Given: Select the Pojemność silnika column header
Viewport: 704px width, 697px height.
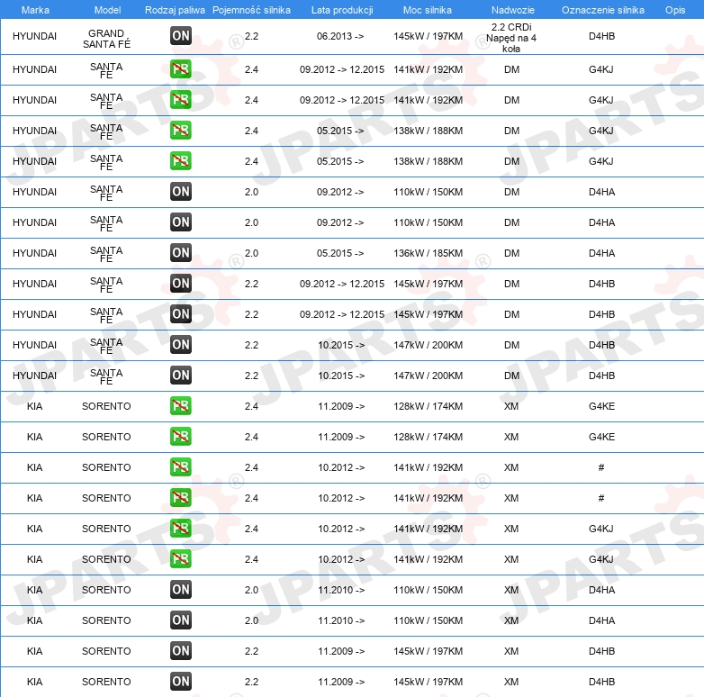Looking at the screenshot, I should pos(251,10).
